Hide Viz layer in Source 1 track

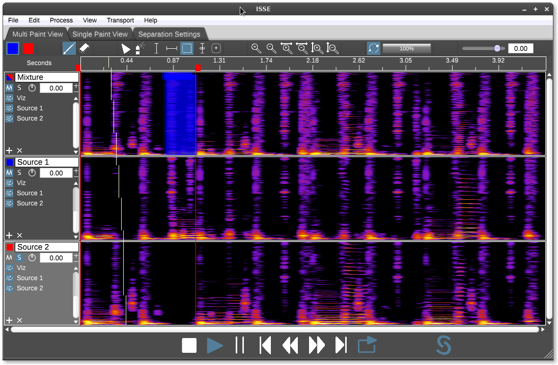click(x=9, y=183)
